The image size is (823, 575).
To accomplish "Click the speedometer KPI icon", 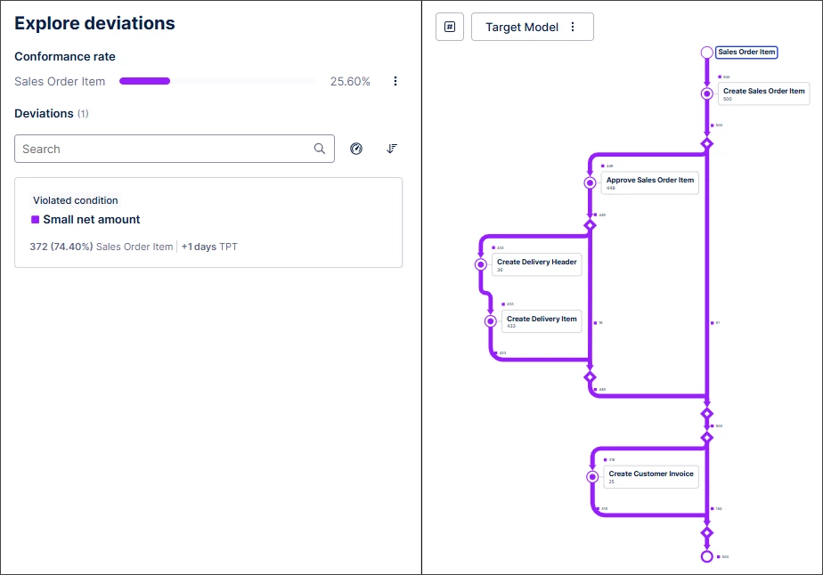I will coord(356,149).
